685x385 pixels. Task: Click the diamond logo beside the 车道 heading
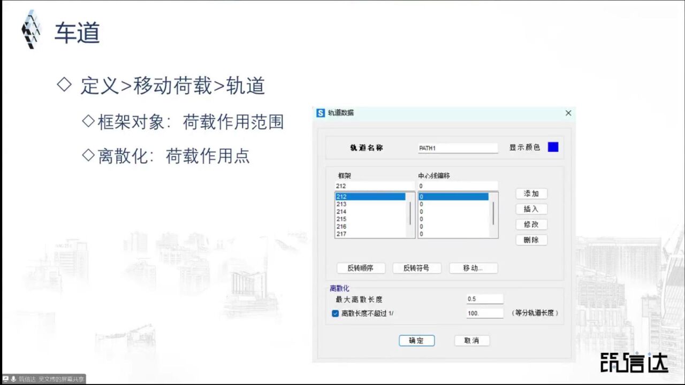(x=30, y=29)
